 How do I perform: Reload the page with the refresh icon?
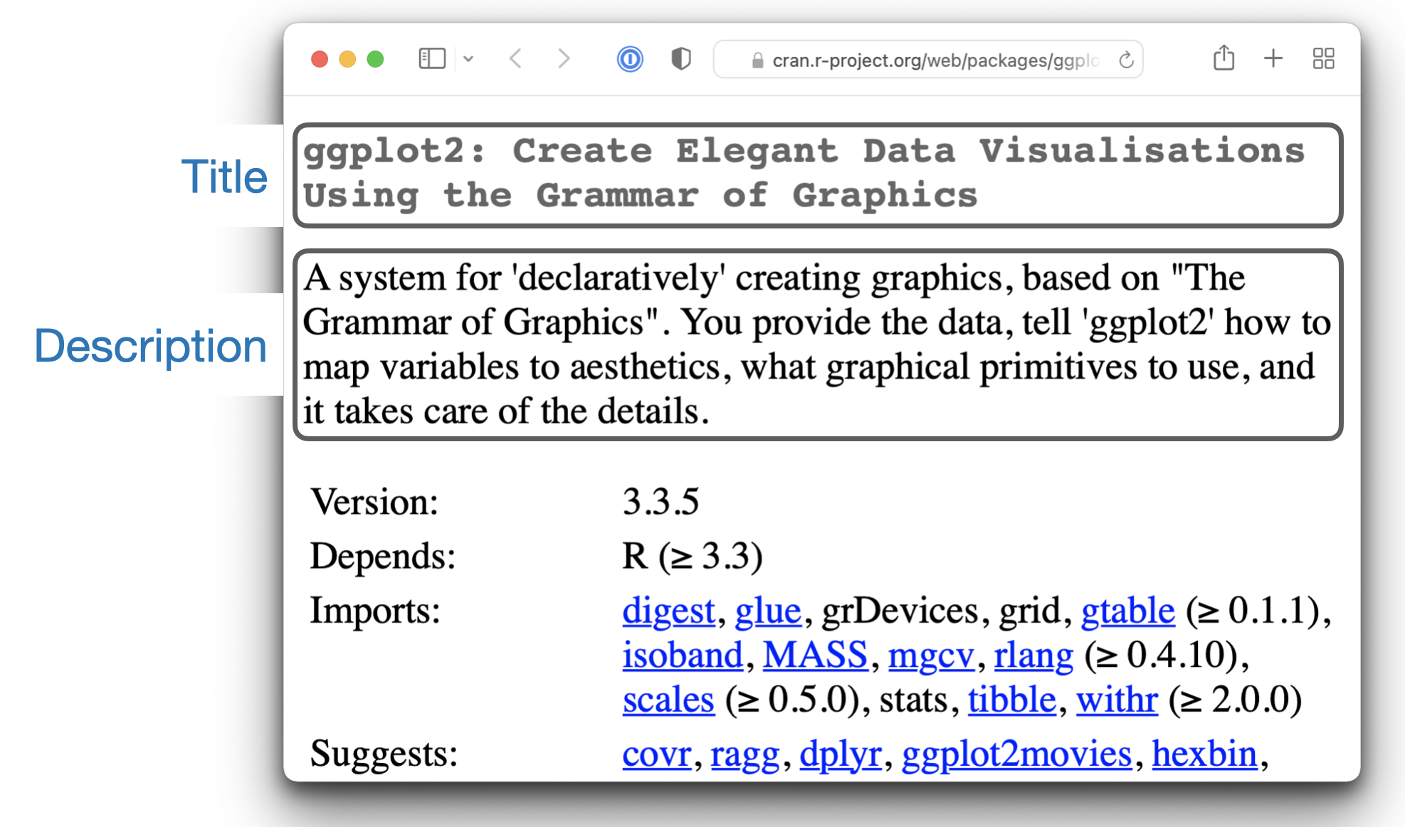(1126, 60)
